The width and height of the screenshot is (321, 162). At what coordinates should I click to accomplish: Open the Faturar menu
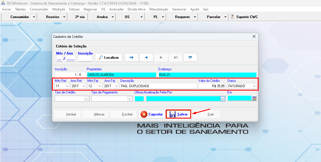pos(74,9)
